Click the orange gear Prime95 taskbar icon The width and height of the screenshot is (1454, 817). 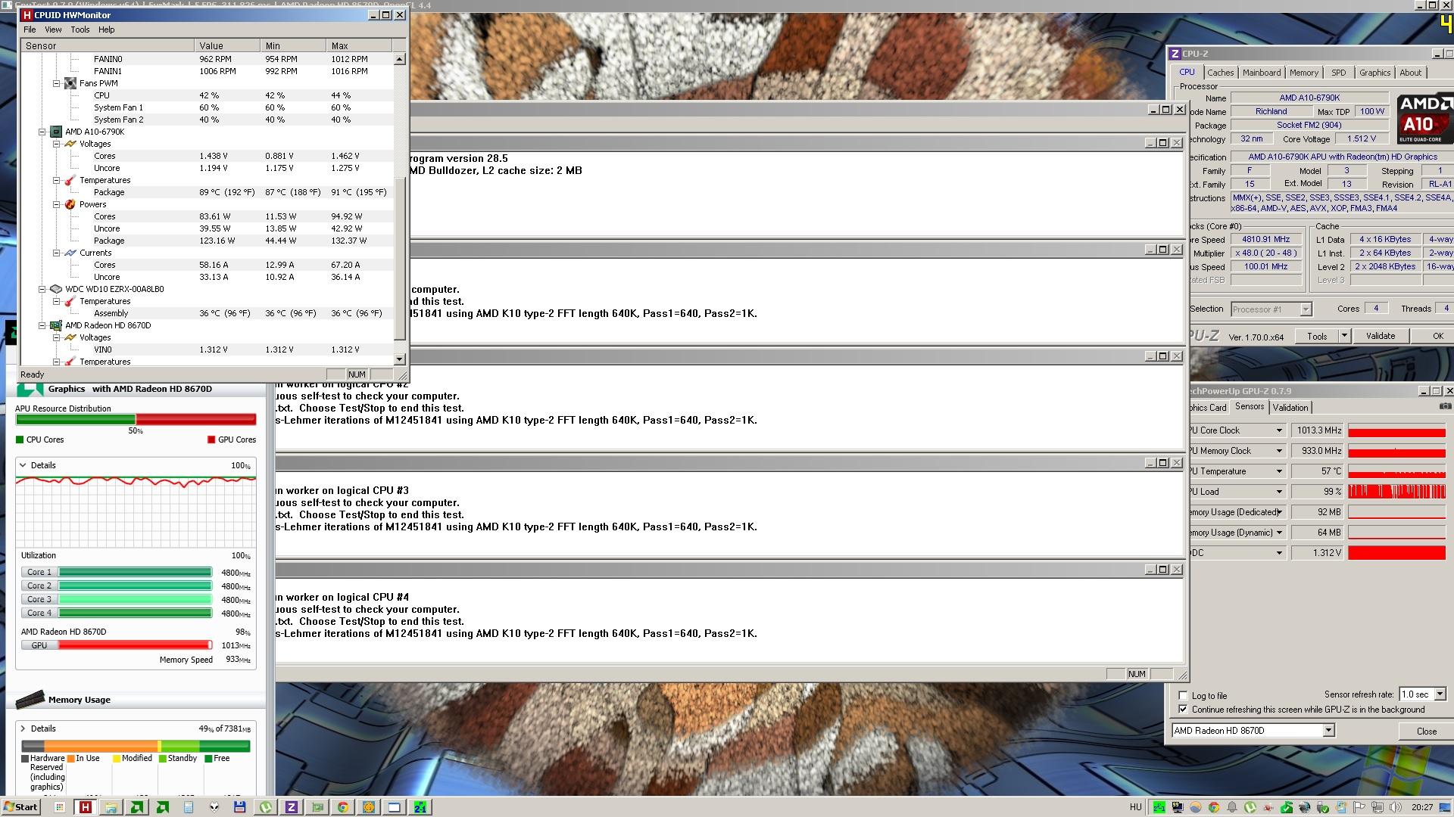pyautogui.click(x=369, y=807)
